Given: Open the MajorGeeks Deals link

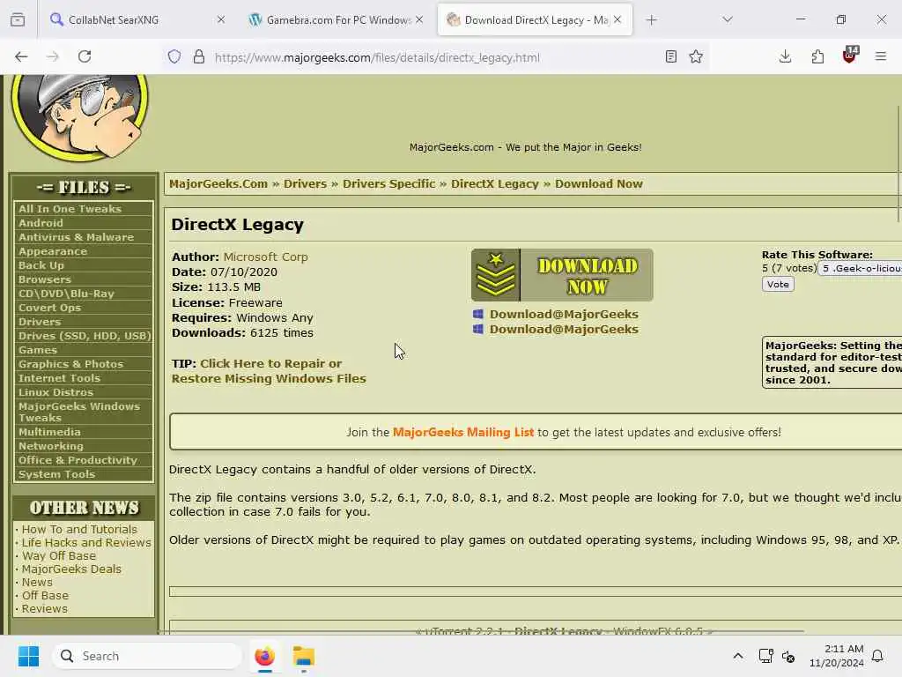Looking at the screenshot, I should (x=71, y=569).
